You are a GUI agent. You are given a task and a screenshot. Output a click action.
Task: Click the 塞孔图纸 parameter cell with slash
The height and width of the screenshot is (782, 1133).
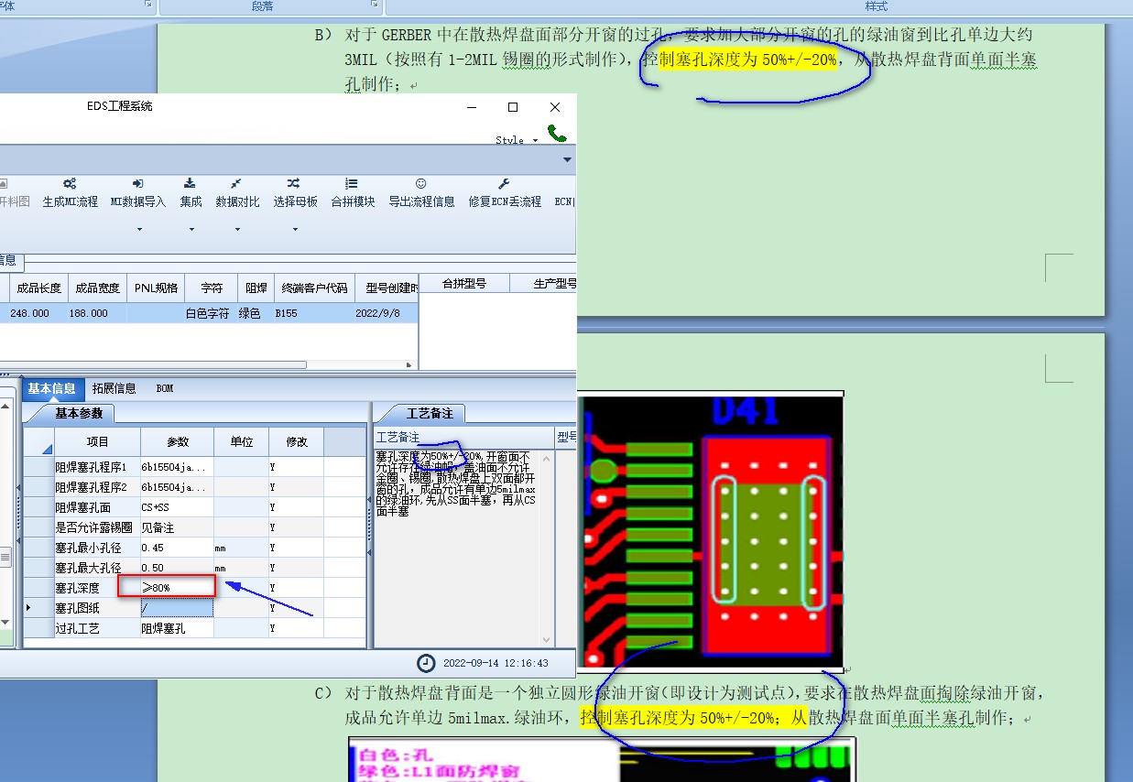coord(177,608)
